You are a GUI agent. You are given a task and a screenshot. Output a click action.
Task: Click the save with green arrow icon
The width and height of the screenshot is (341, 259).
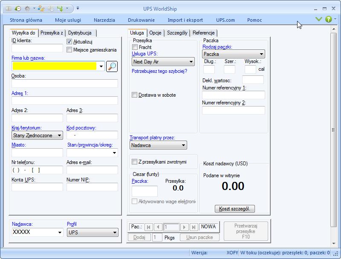tap(60, 9)
